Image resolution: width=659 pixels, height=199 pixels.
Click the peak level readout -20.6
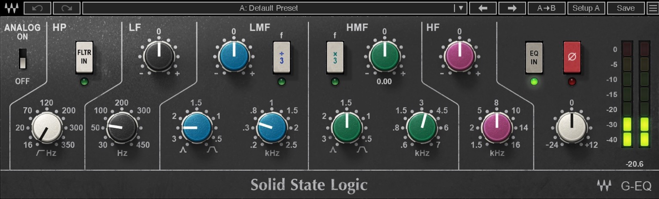[x=635, y=164]
